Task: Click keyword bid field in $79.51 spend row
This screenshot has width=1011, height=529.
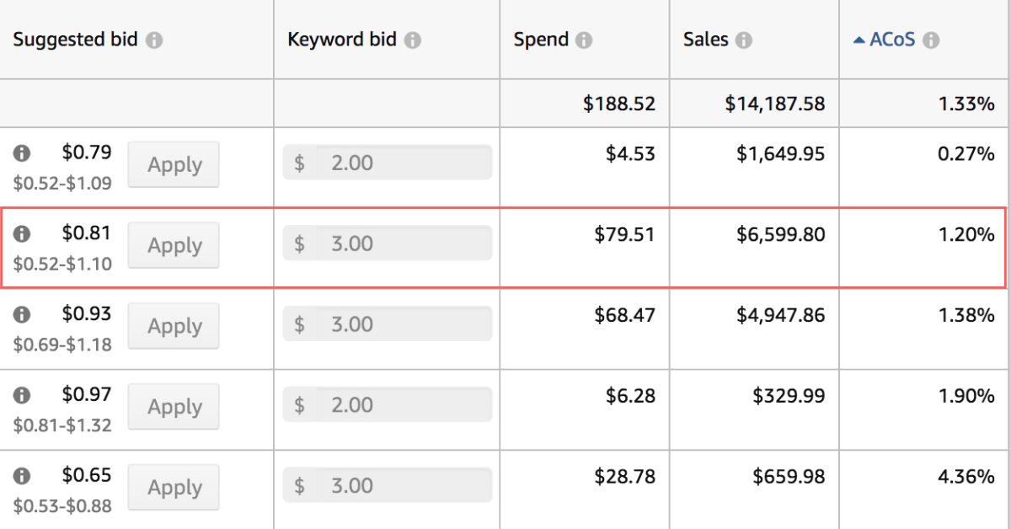Action: coord(403,243)
